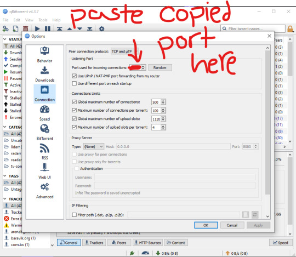The height and width of the screenshot is (257, 296).
Task: Open the Tools menu
Action: coord(43,20)
